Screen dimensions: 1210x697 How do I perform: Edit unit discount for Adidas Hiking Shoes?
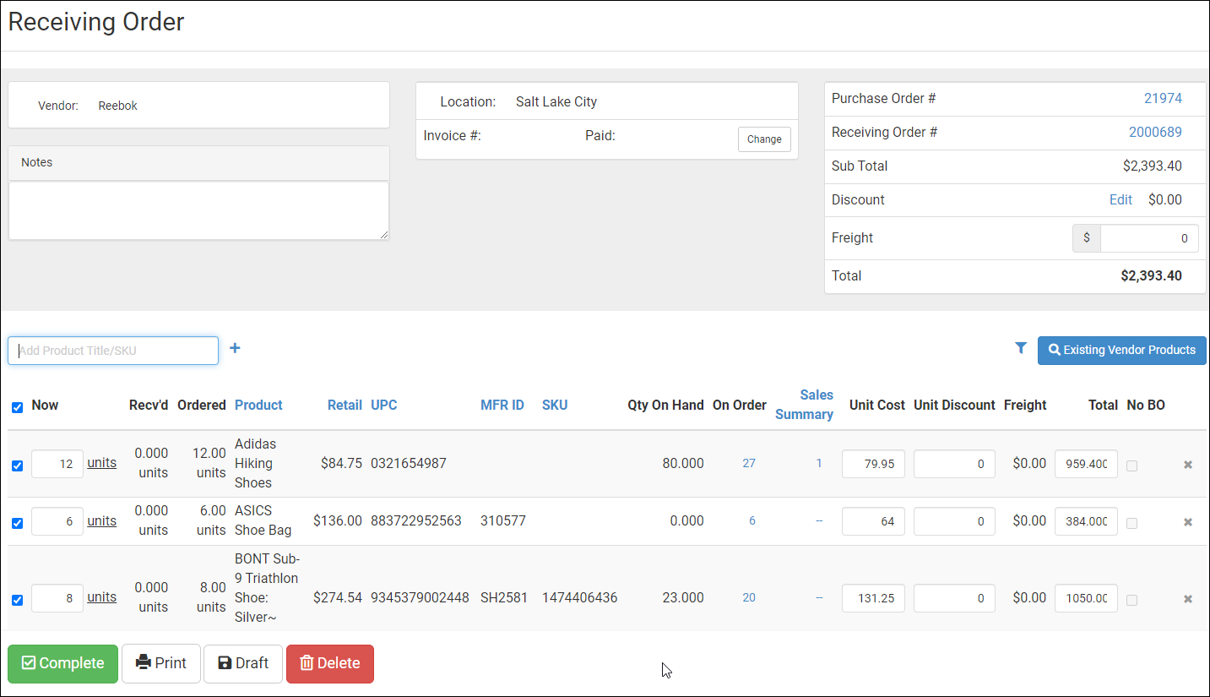point(954,464)
